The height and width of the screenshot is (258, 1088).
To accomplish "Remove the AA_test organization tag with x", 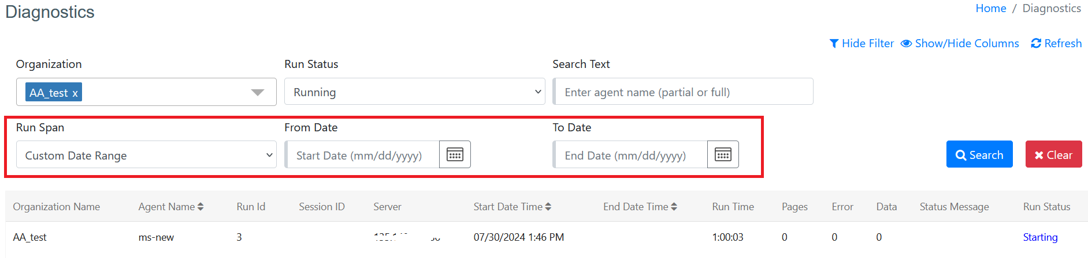I will pyautogui.click(x=75, y=93).
